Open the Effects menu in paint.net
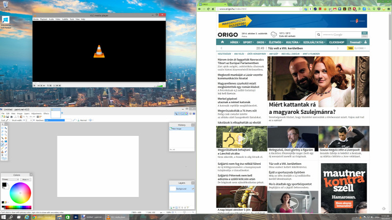Image resolution: width=392 pixels, height=220 pixels. click(x=47, y=113)
